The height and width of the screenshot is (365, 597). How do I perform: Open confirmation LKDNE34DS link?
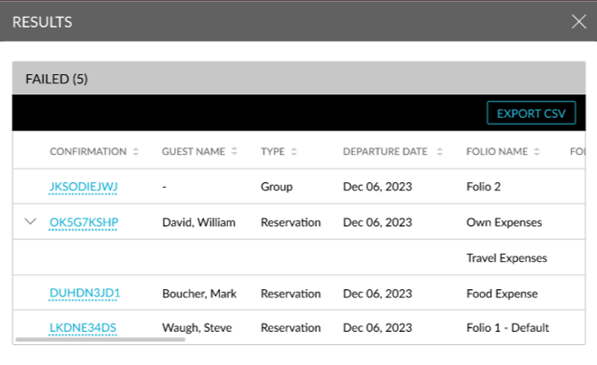[x=83, y=328]
